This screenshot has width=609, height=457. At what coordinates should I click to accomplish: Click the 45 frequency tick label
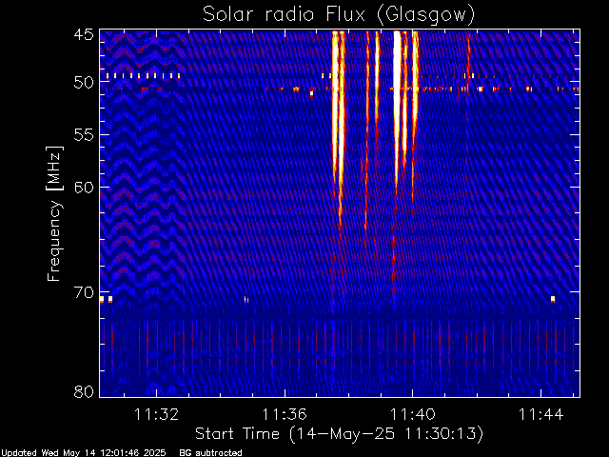pos(84,35)
